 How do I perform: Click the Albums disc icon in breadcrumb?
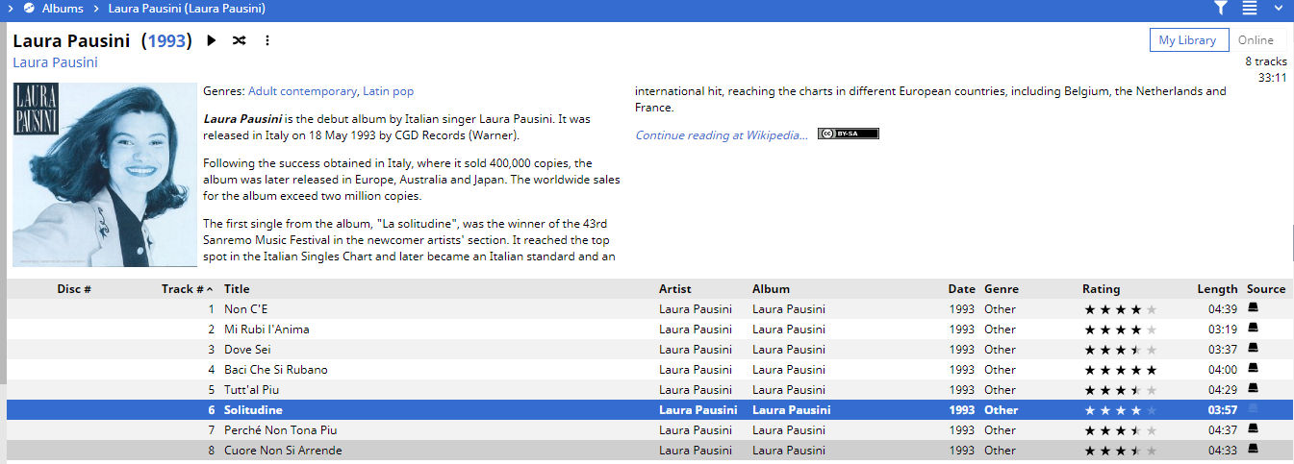click(x=29, y=9)
